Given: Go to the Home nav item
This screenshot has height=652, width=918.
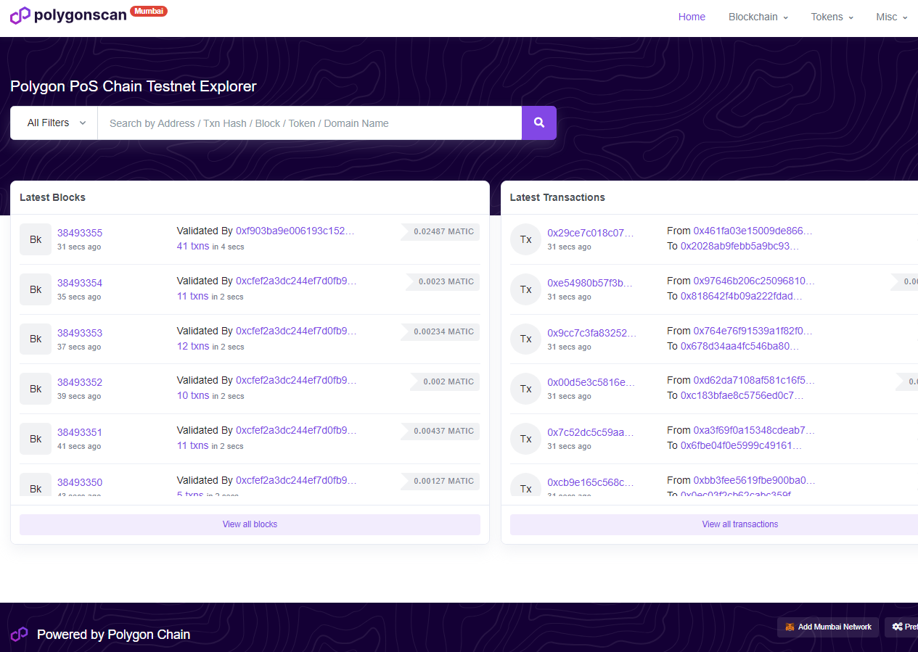Looking at the screenshot, I should (x=692, y=17).
